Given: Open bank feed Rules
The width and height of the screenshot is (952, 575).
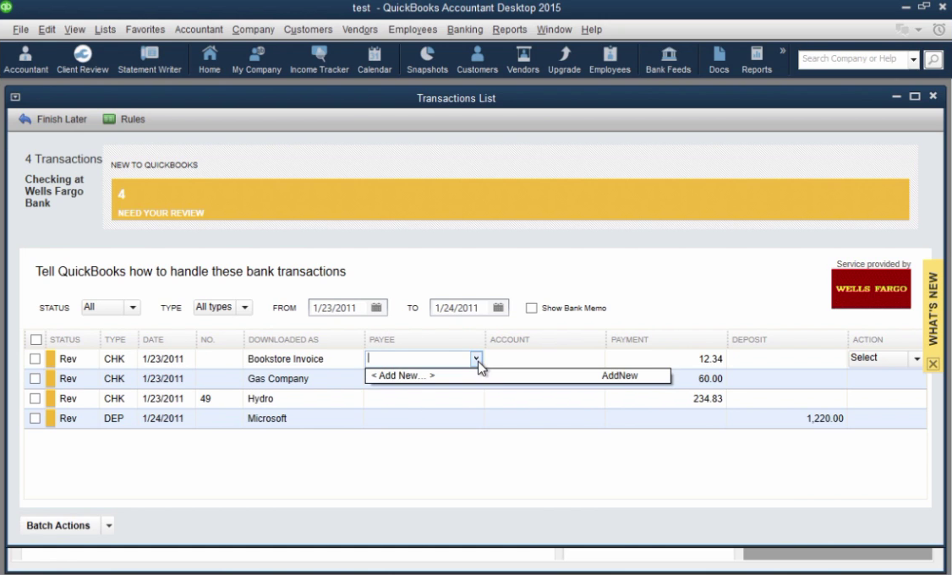Looking at the screenshot, I should click(x=124, y=119).
